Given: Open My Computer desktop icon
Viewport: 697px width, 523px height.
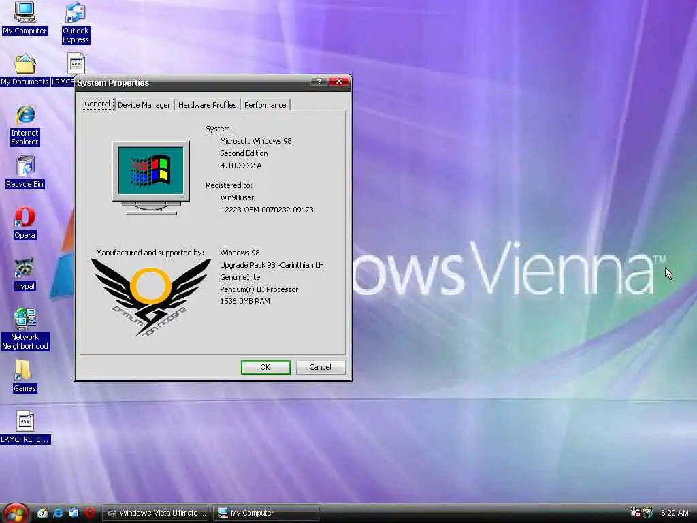Looking at the screenshot, I should click(25, 18).
